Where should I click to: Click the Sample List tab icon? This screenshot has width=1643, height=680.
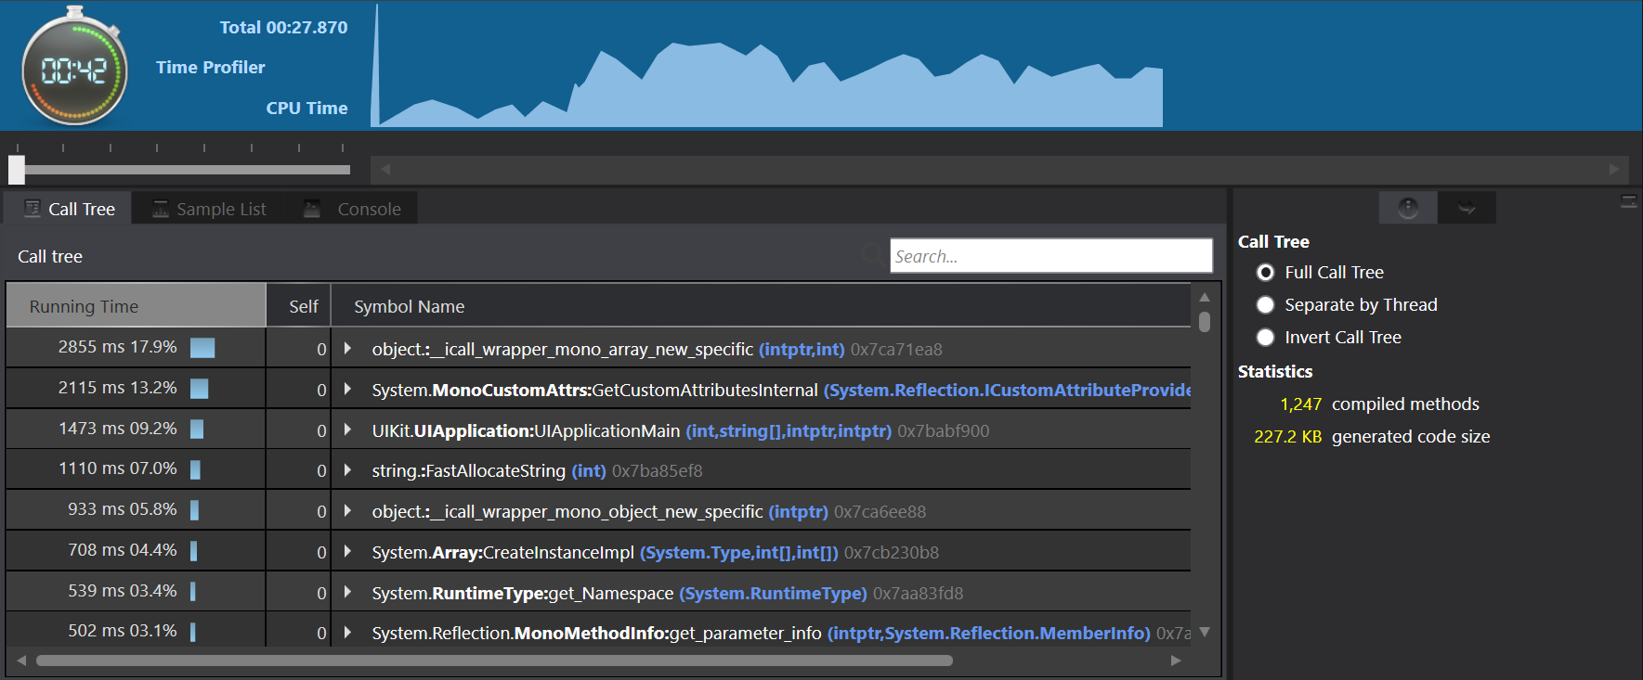(x=161, y=209)
